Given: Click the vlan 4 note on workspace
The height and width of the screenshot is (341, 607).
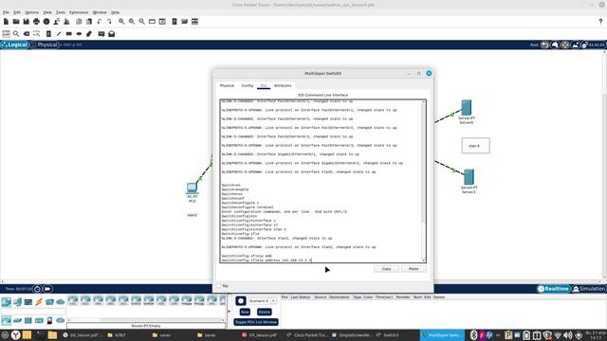Looking at the screenshot, I should (475, 146).
